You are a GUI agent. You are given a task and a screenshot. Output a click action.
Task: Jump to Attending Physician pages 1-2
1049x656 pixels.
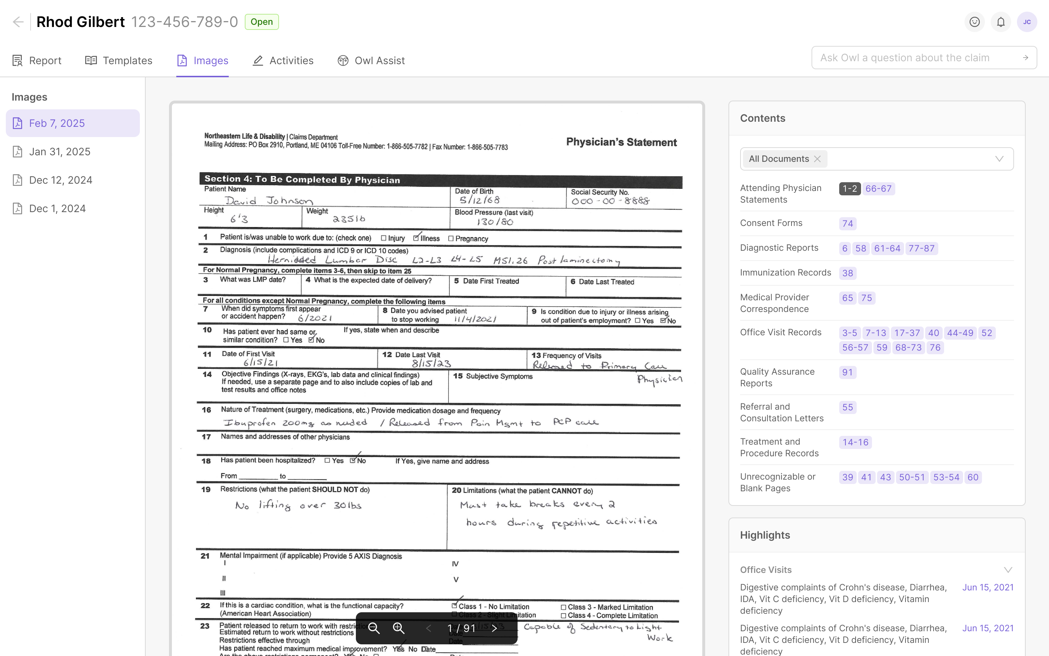pyautogui.click(x=850, y=189)
